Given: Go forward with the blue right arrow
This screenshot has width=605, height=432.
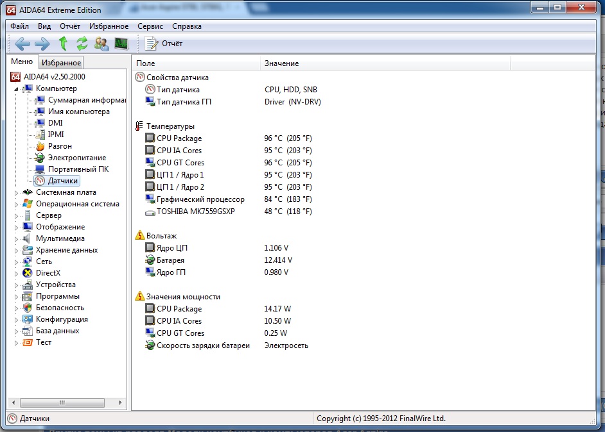Looking at the screenshot, I should (x=42, y=44).
